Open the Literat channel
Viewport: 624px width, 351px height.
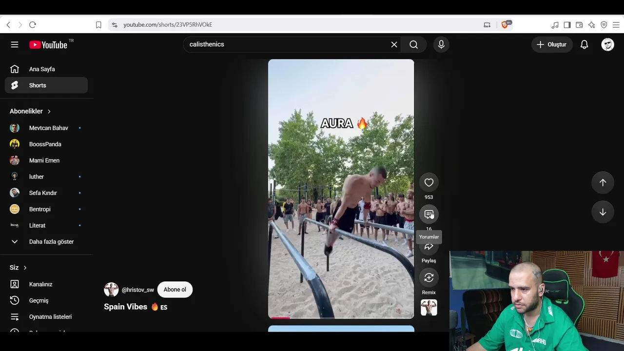point(46,225)
